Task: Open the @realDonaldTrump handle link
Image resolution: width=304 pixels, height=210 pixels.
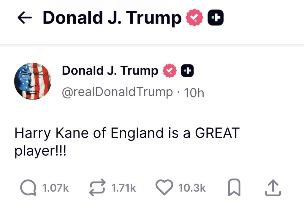Action: click(117, 92)
